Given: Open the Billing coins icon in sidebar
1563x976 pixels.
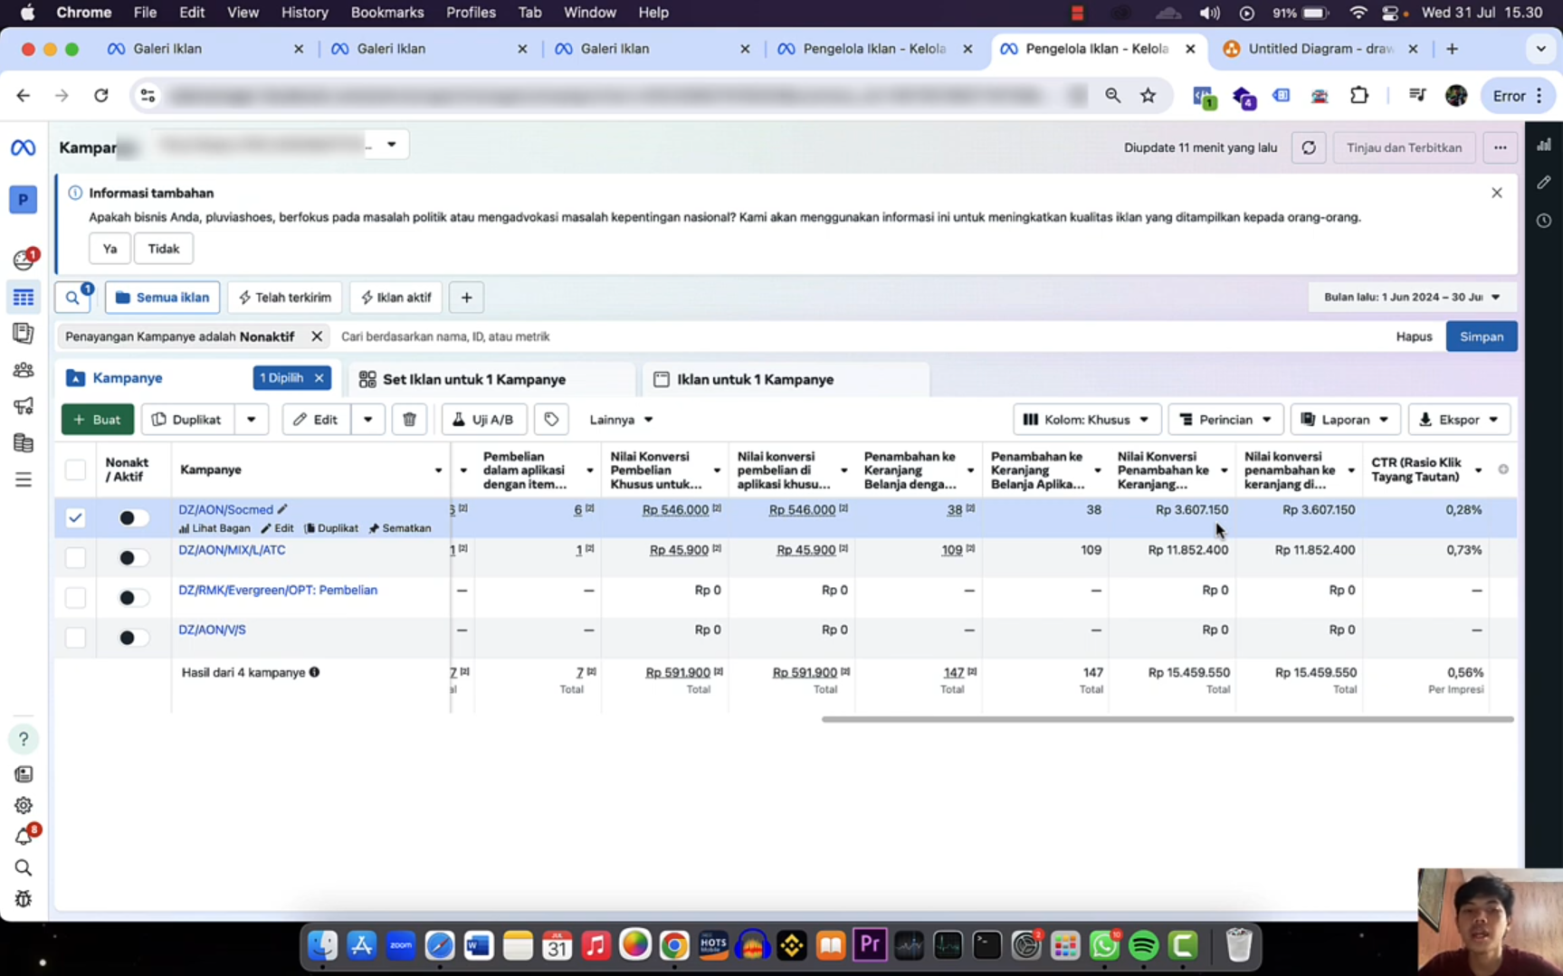Looking at the screenshot, I should coord(23,442).
